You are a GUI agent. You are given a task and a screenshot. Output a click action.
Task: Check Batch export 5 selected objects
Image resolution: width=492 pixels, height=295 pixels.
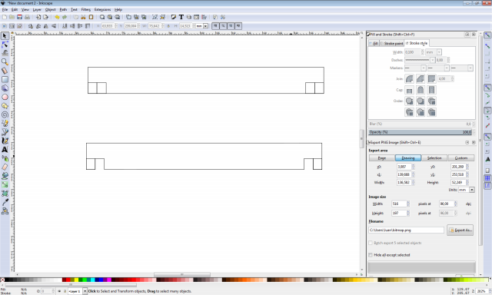click(371, 243)
